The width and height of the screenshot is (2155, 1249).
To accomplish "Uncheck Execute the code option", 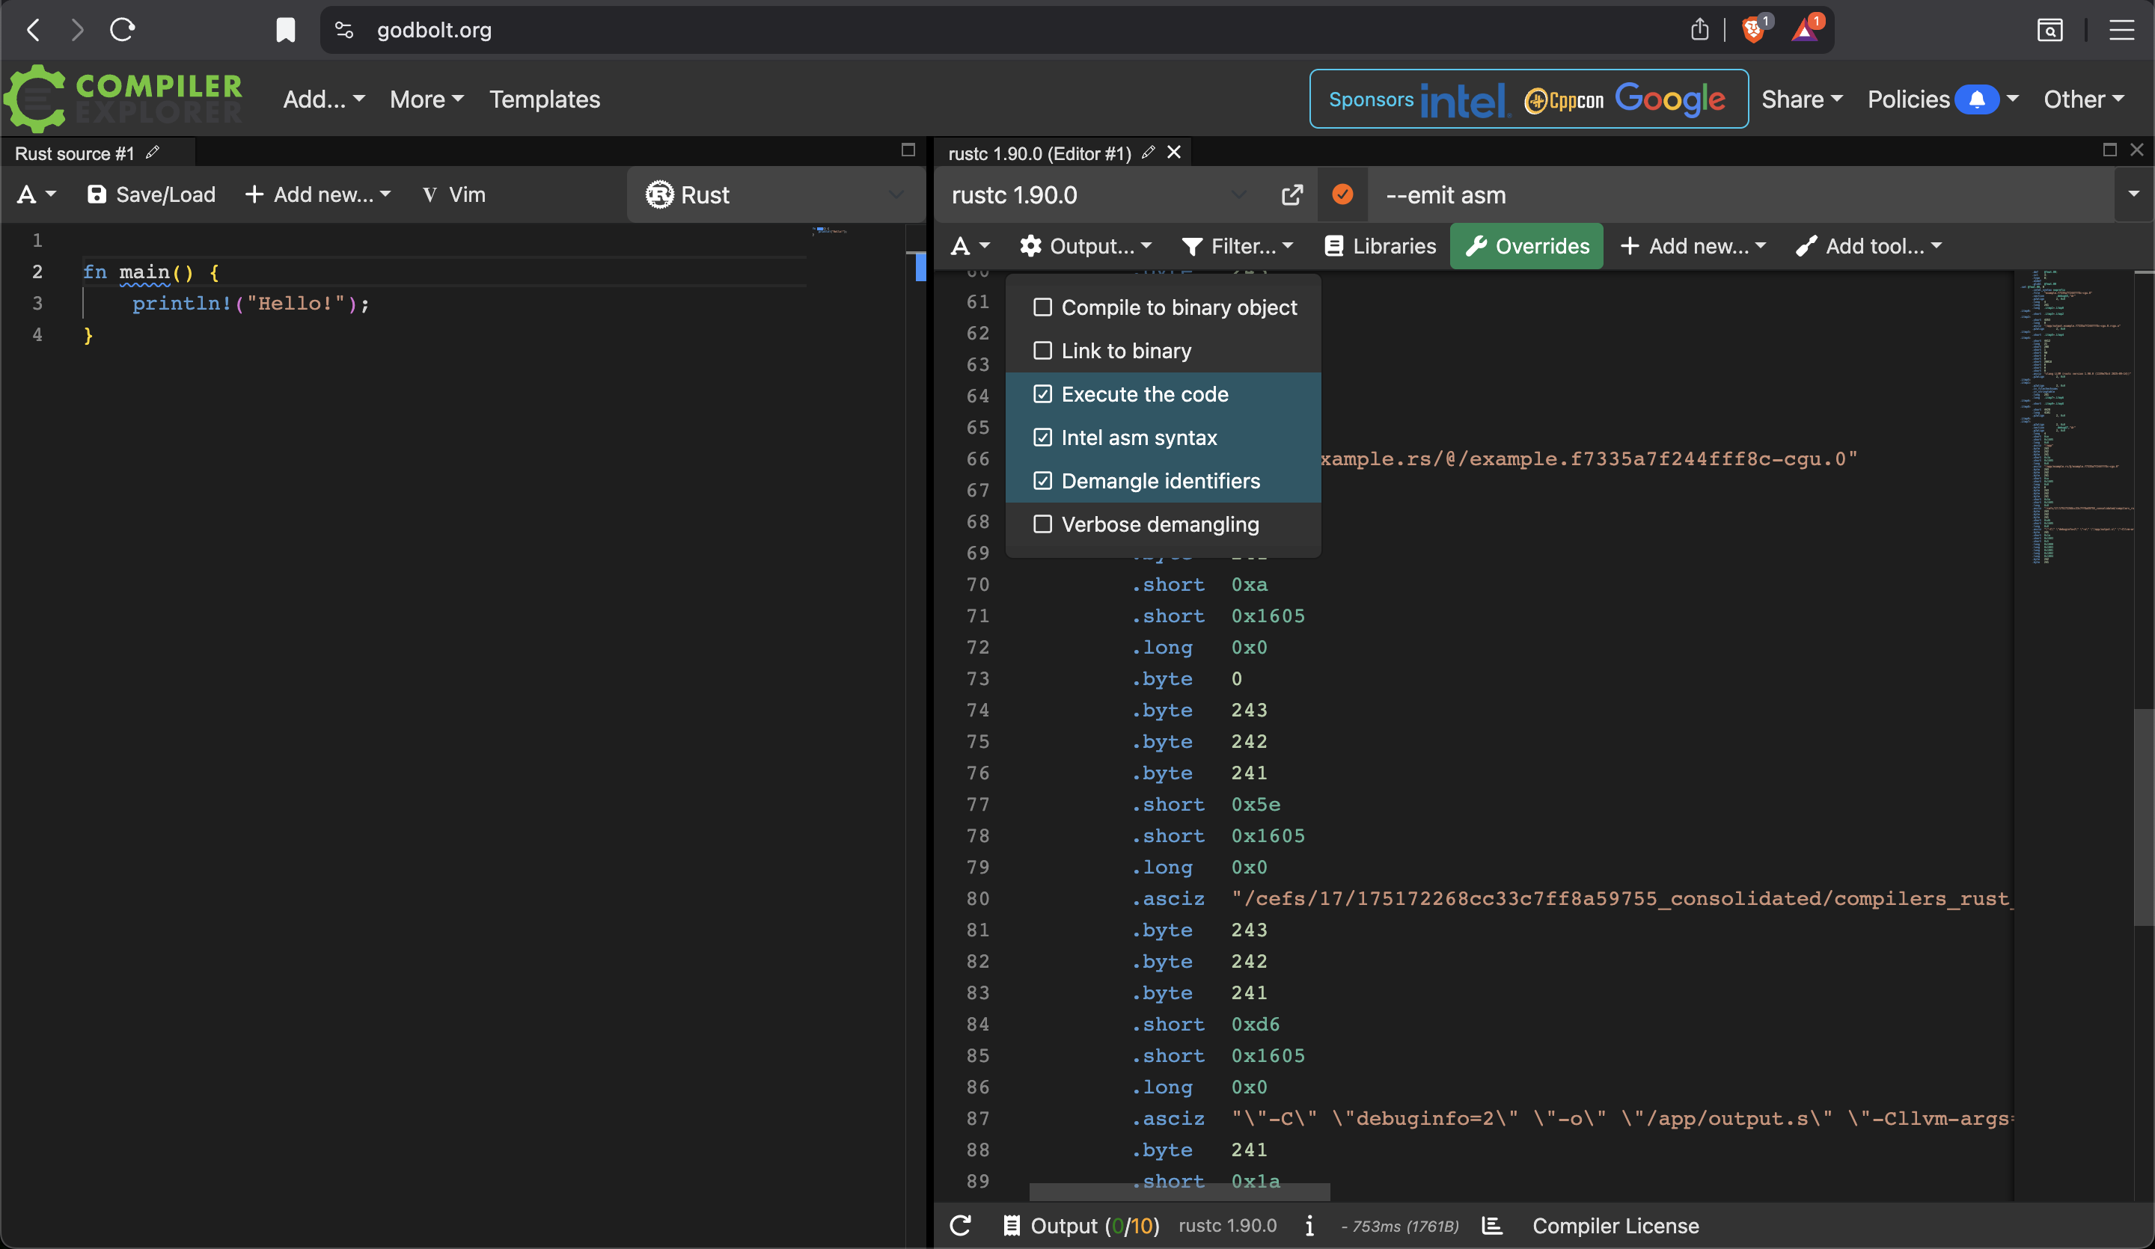I will pos(1042,394).
